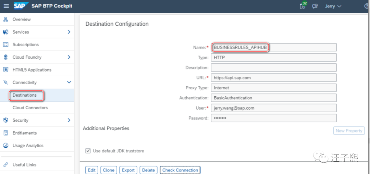Click the Delete button
370x174 pixels.
(x=148, y=170)
